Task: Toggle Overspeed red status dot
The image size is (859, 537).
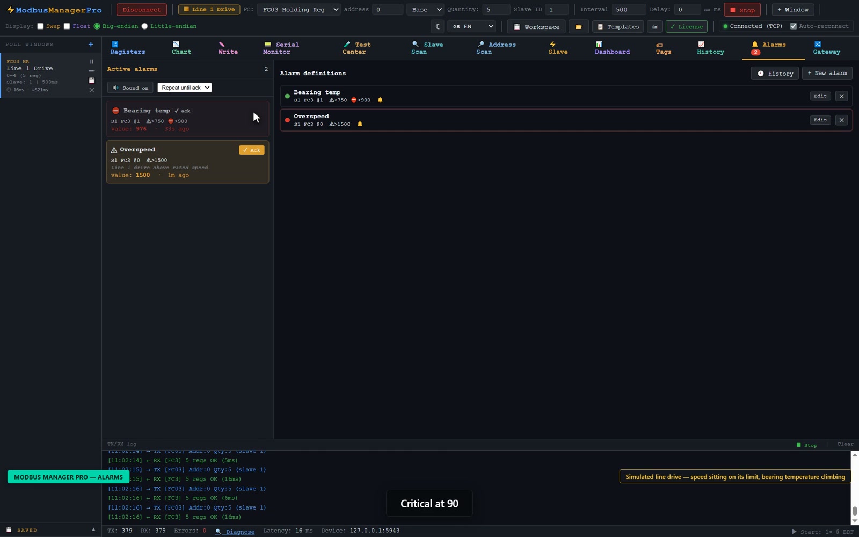Action: point(287,120)
